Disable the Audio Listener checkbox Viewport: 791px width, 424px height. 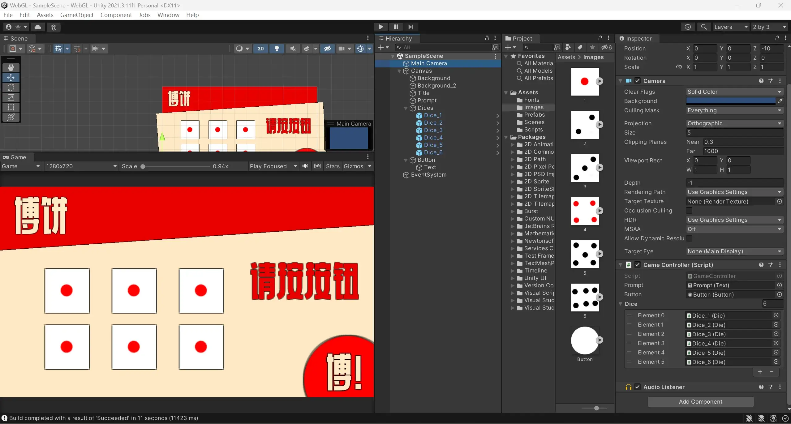(x=637, y=387)
